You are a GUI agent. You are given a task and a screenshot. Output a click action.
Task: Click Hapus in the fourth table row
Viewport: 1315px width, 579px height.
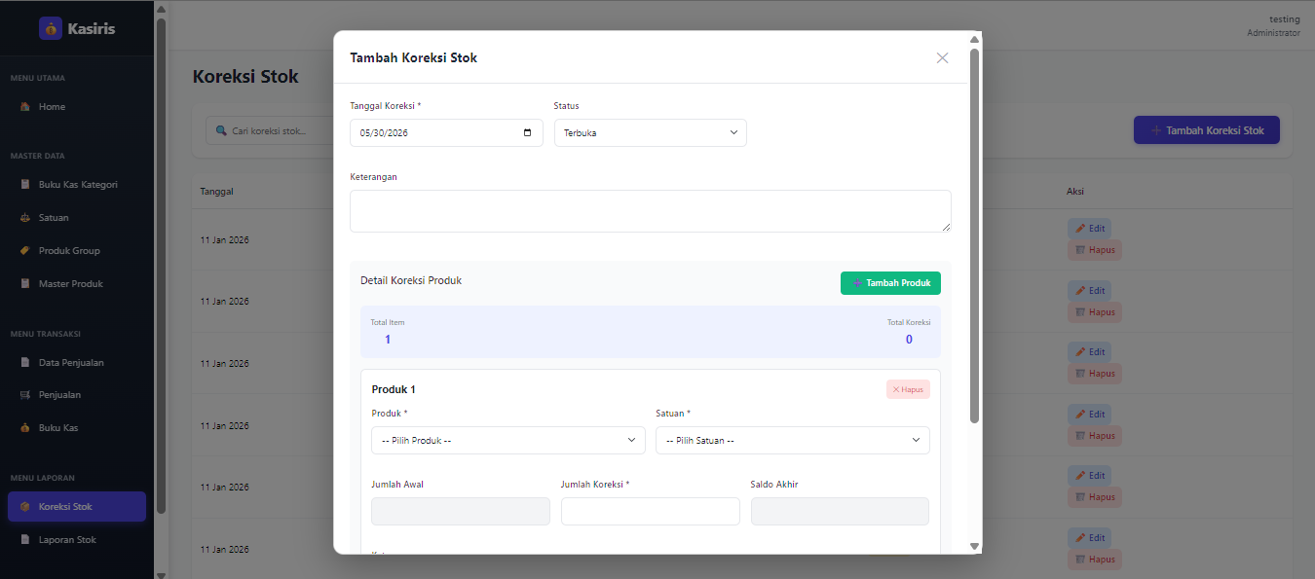click(x=1095, y=436)
